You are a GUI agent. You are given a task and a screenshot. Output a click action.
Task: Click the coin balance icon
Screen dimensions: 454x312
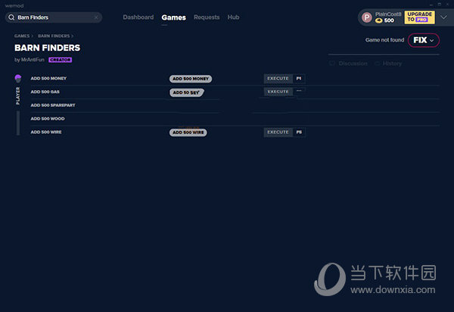coord(379,20)
